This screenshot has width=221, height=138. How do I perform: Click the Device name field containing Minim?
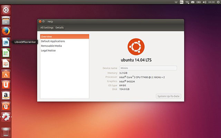[148, 68]
